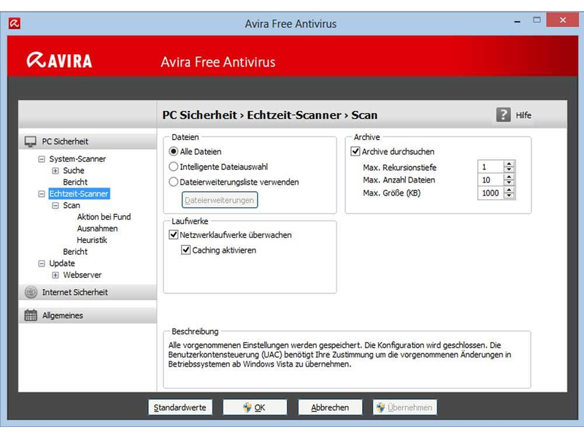Viewport: 584px width, 438px height.
Task: Open Aktion bei Fund settings
Action: 104,217
